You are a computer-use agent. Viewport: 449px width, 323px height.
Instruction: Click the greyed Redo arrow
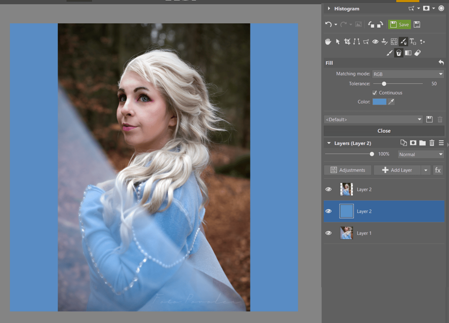pyautogui.click(x=343, y=24)
